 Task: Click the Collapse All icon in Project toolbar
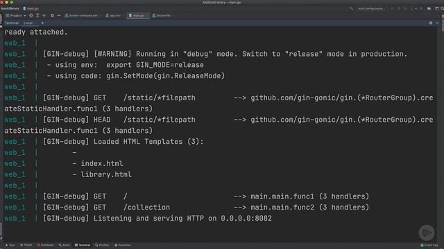pos(44,15)
